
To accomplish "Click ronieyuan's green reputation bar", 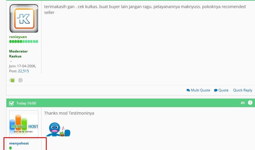I will click(x=23, y=41).
